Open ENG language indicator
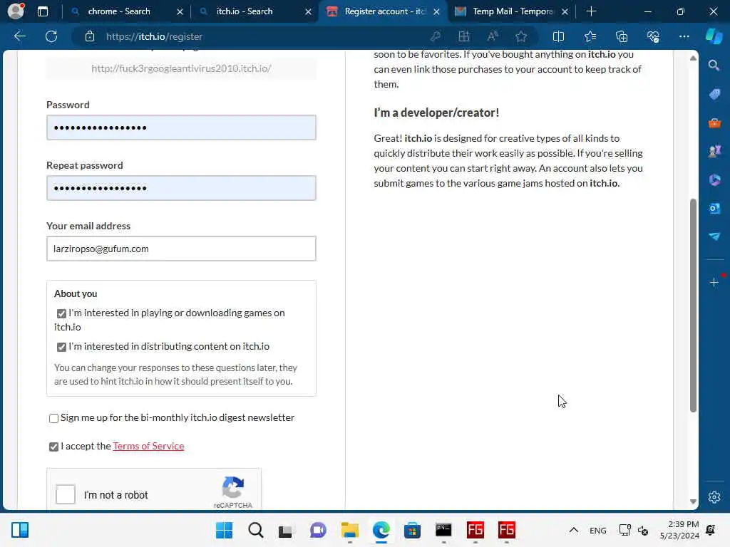This screenshot has width=730, height=547. 598,530
